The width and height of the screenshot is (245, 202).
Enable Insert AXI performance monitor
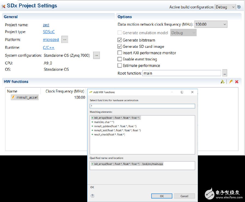(x=120, y=53)
